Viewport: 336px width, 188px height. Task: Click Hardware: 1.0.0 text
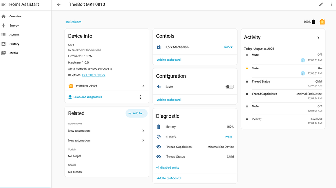(x=78, y=63)
